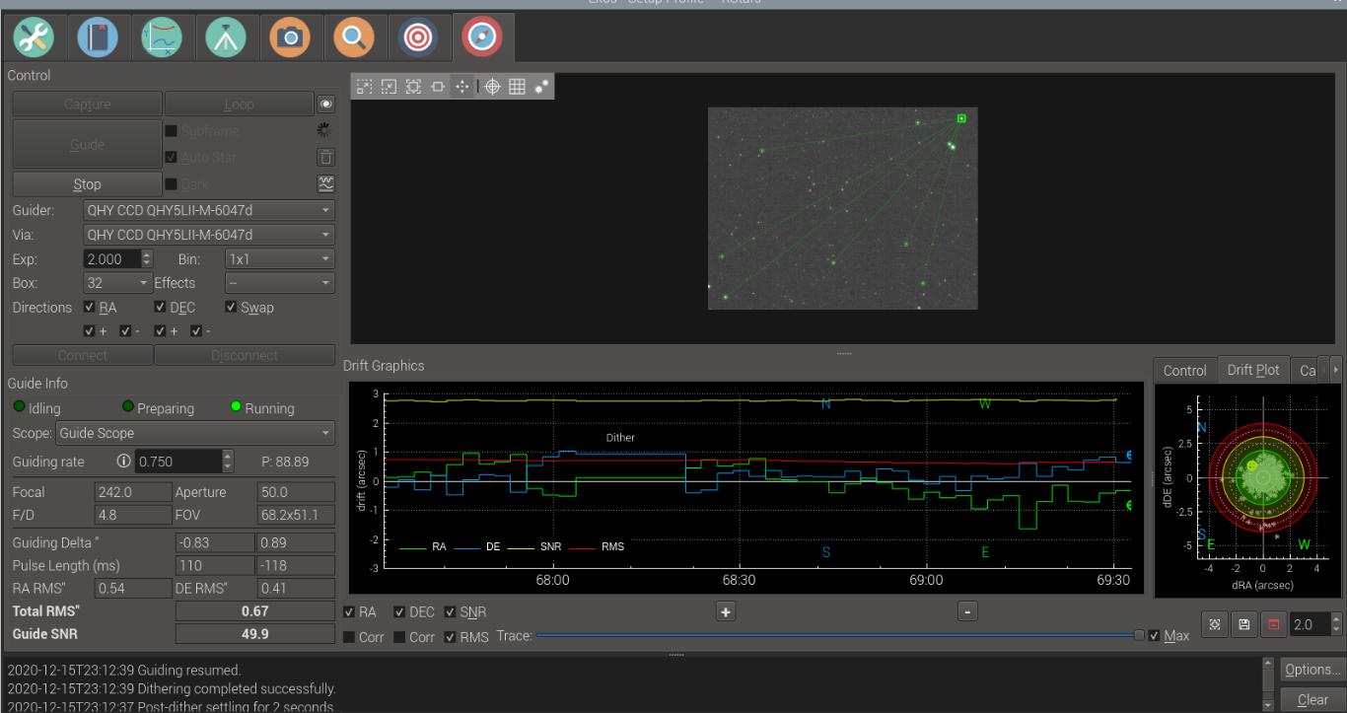Click the Guide SNR 49.9 value
1347x713 pixels.
click(x=255, y=634)
